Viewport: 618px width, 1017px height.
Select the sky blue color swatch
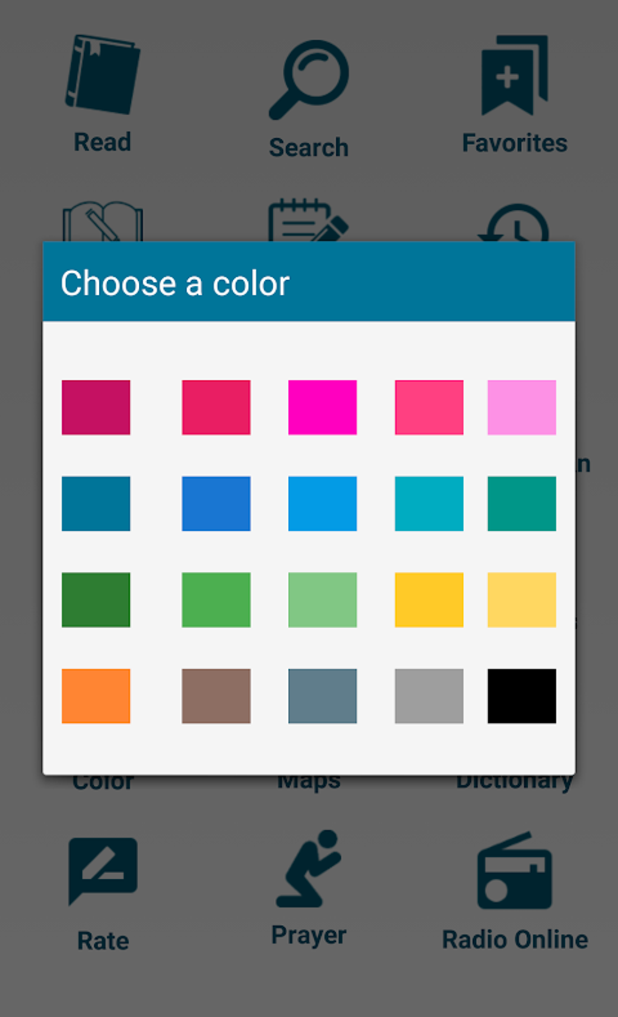[x=322, y=503]
